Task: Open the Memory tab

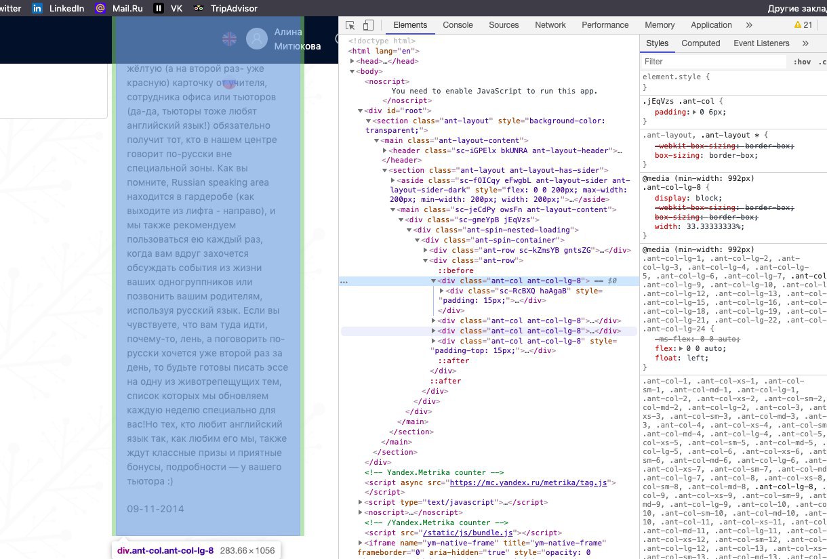Action: 660,25
